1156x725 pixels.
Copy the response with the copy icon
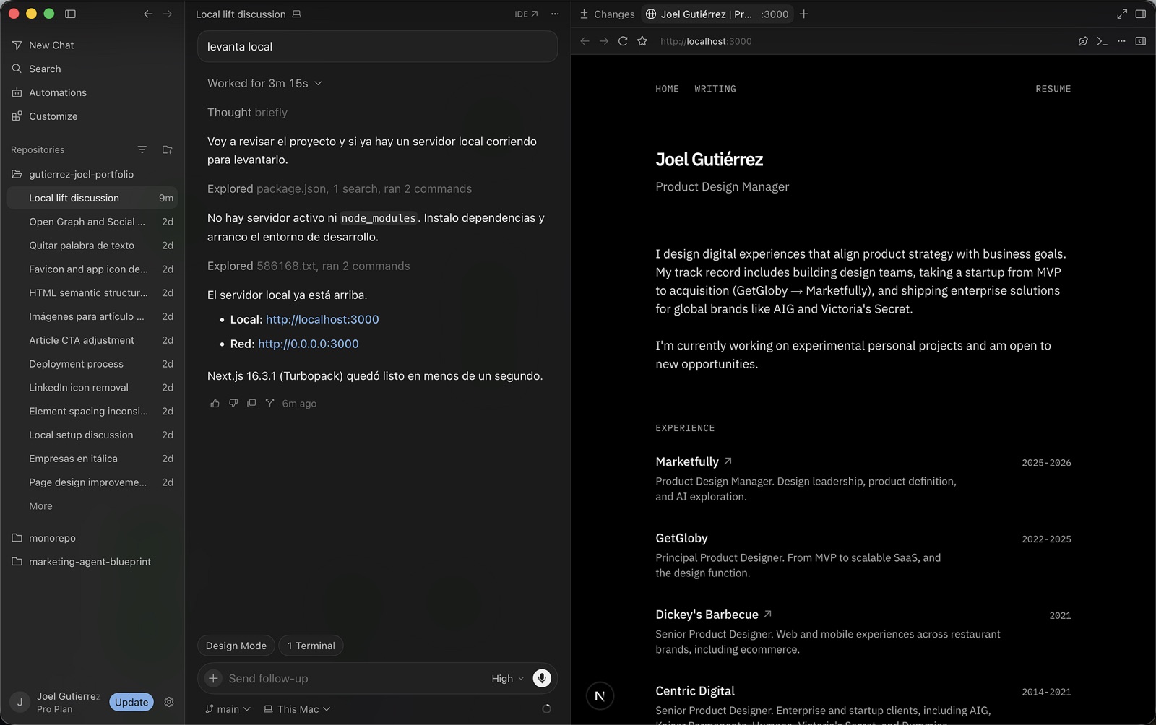[x=251, y=403]
